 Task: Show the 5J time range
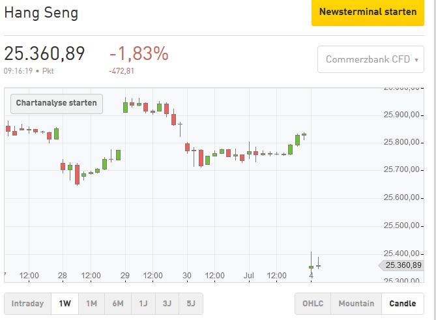tap(191, 303)
